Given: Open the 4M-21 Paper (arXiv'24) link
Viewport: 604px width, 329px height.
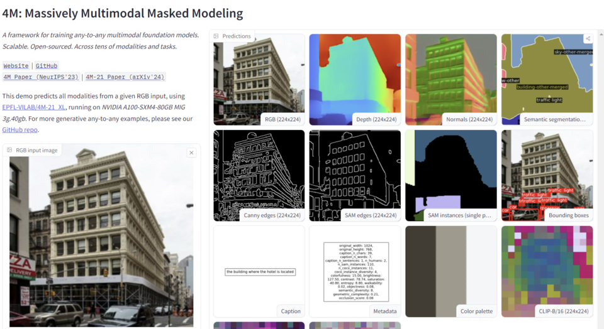Looking at the screenshot, I should pyautogui.click(x=125, y=77).
